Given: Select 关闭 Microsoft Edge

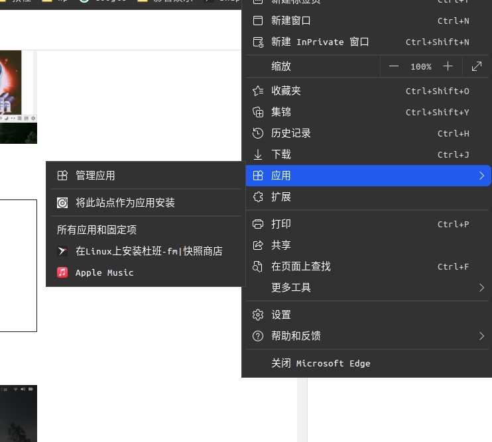Looking at the screenshot, I should point(367,363).
